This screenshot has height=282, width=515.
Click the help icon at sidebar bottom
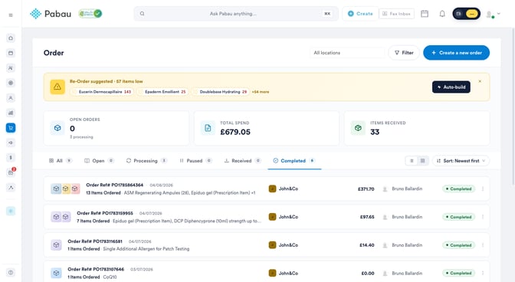pos(11,273)
